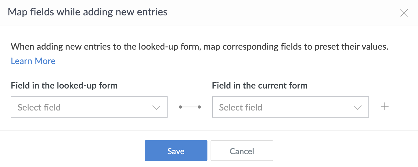The width and height of the screenshot is (418, 167).
Task: Click the dialog title 'Map fields while adding new entries'
Action: 87,12
